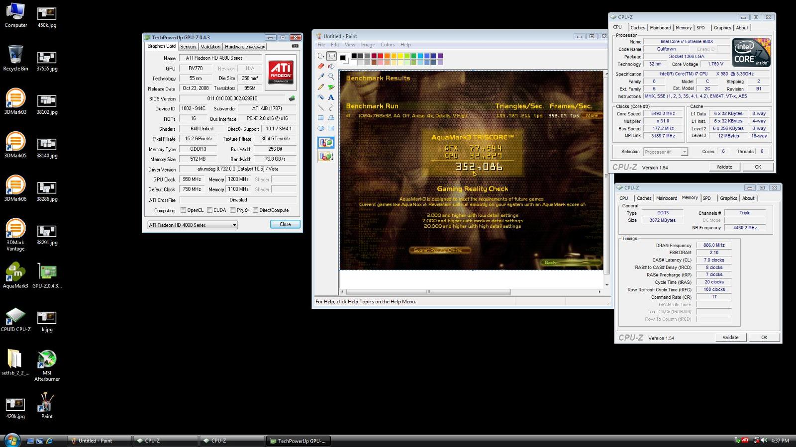The height and width of the screenshot is (447, 796).
Task: Click the Close button in GPU-Z
Action: (x=285, y=224)
